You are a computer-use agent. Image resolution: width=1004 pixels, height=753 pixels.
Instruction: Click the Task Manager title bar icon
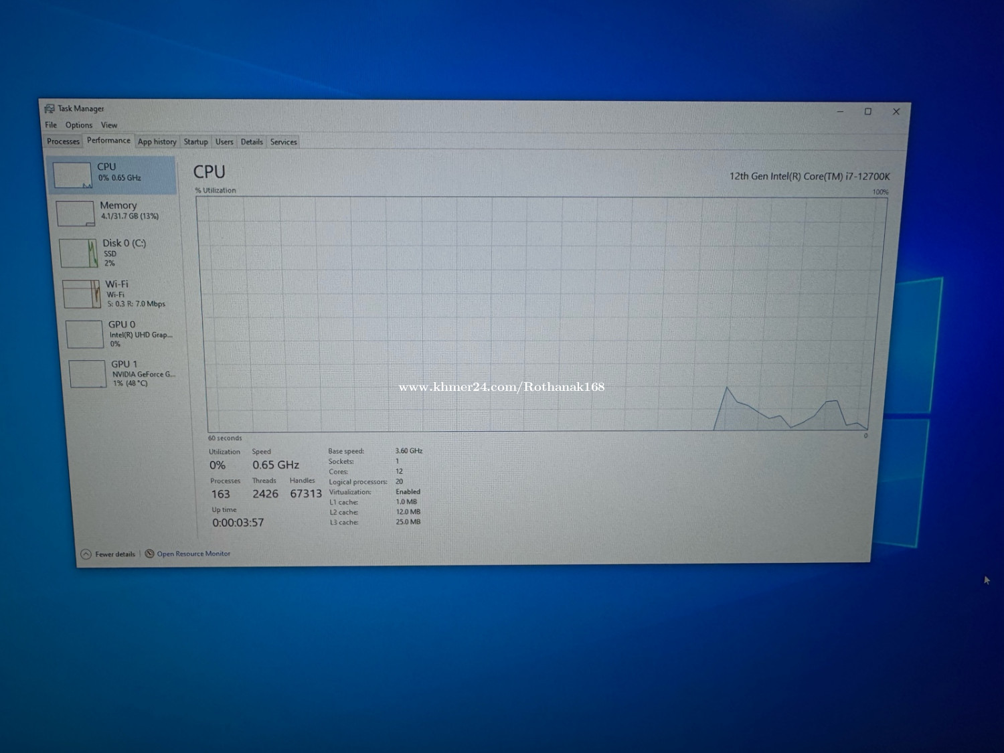50,108
